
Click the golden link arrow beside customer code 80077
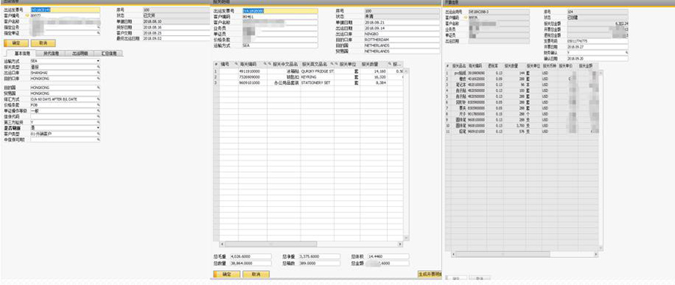point(27,15)
